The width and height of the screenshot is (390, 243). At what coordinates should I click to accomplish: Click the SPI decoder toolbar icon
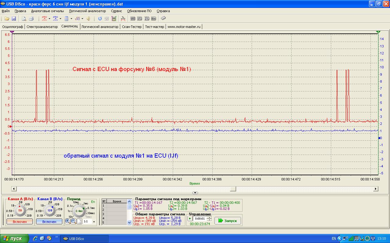(x=140, y=19)
